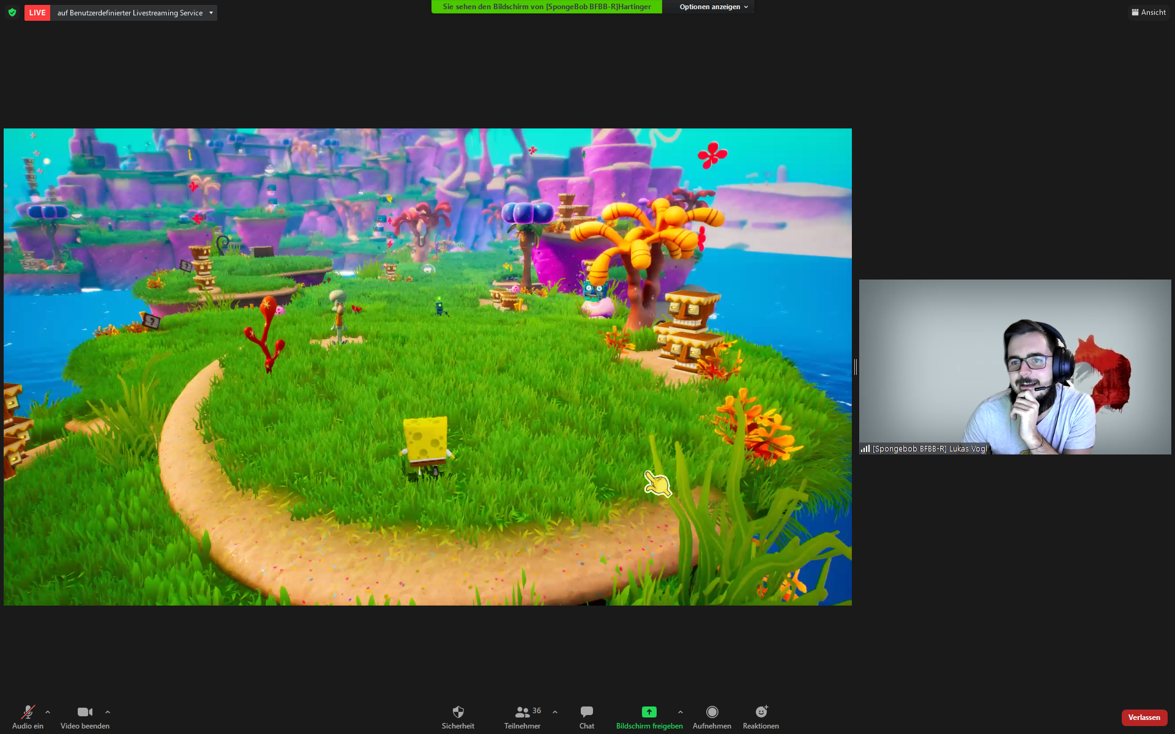This screenshot has width=1175, height=734.
Task: Click the green encryption shield icon
Action: [x=12, y=12]
